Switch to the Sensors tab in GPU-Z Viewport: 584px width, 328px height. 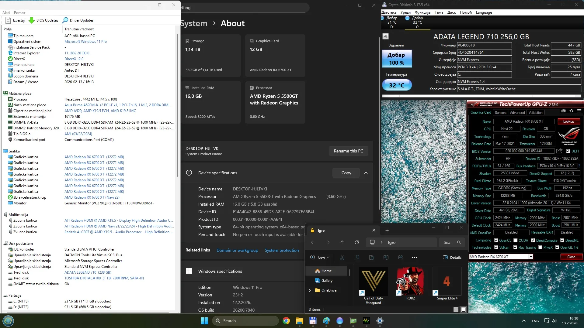pyautogui.click(x=500, y=113)
